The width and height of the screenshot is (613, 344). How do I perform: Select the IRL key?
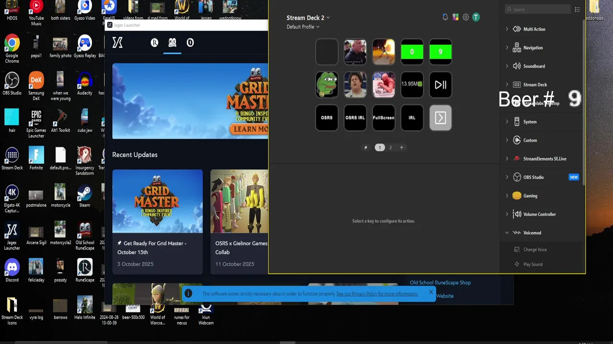(x=412, y=118)
